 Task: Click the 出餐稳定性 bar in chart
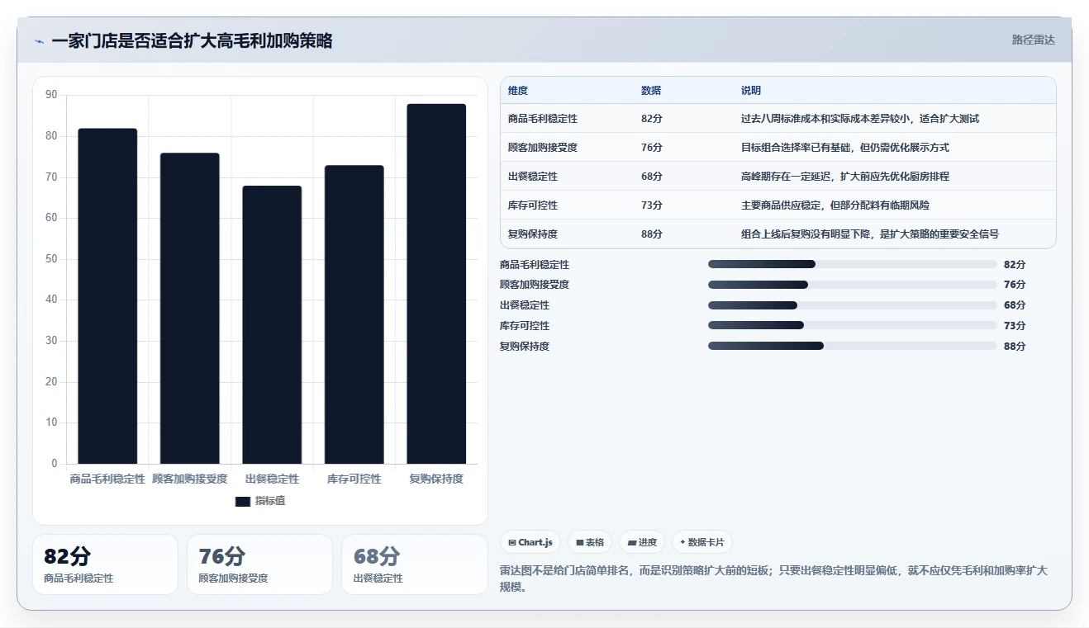click(272, 325)
